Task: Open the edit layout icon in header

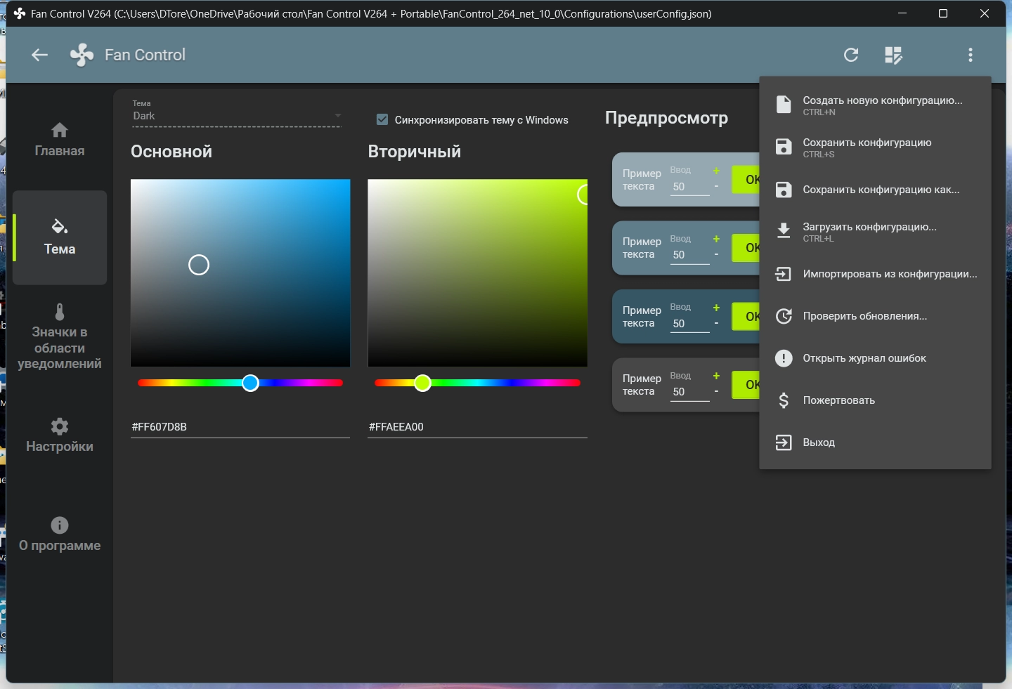Action: click(x=893, y=55)
